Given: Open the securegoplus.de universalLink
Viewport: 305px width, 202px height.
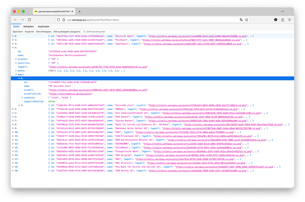Looking at the screenshot, I should pyautogui.click(x=71, y=94).
